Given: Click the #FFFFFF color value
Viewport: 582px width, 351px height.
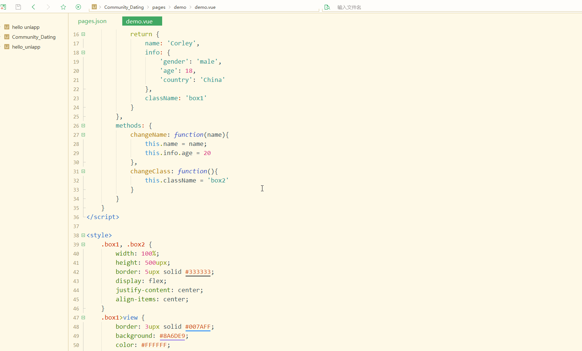Looking at the screenshot, I should [x=154, y=345].
